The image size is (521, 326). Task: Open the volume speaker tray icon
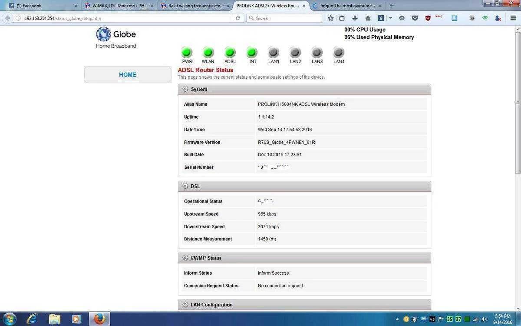click(485, 319)
